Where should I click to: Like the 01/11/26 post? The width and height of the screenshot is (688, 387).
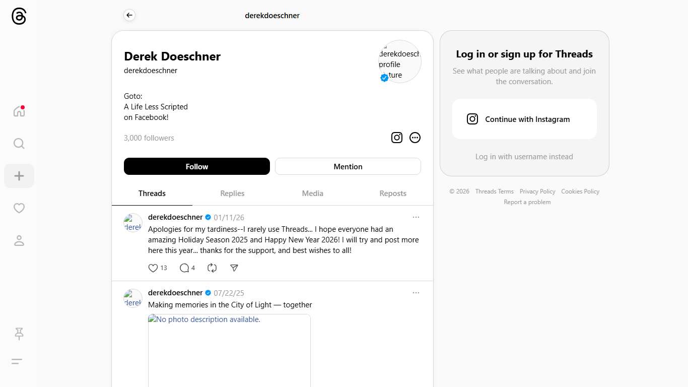click(153, 268)
